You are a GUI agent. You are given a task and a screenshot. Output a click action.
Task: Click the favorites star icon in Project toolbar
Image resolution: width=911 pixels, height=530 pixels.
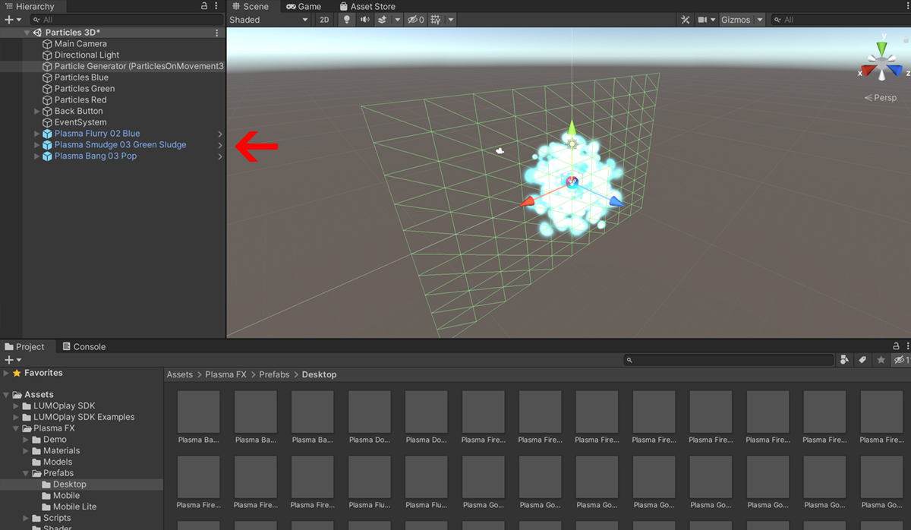click(x=881, y=360)
